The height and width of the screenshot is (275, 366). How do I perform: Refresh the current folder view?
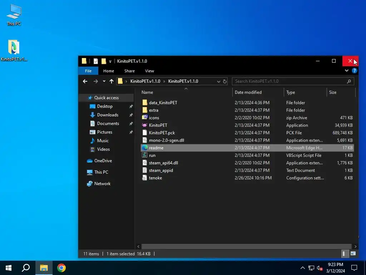[x=224, y=81]
